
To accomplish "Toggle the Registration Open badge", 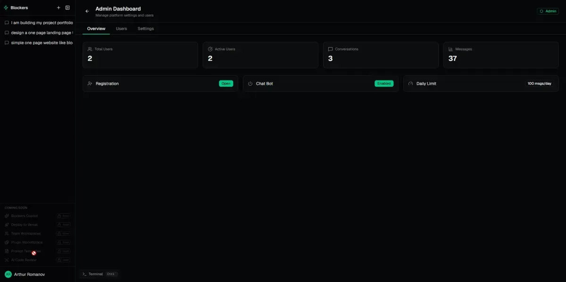I will (x=226, y=84).
